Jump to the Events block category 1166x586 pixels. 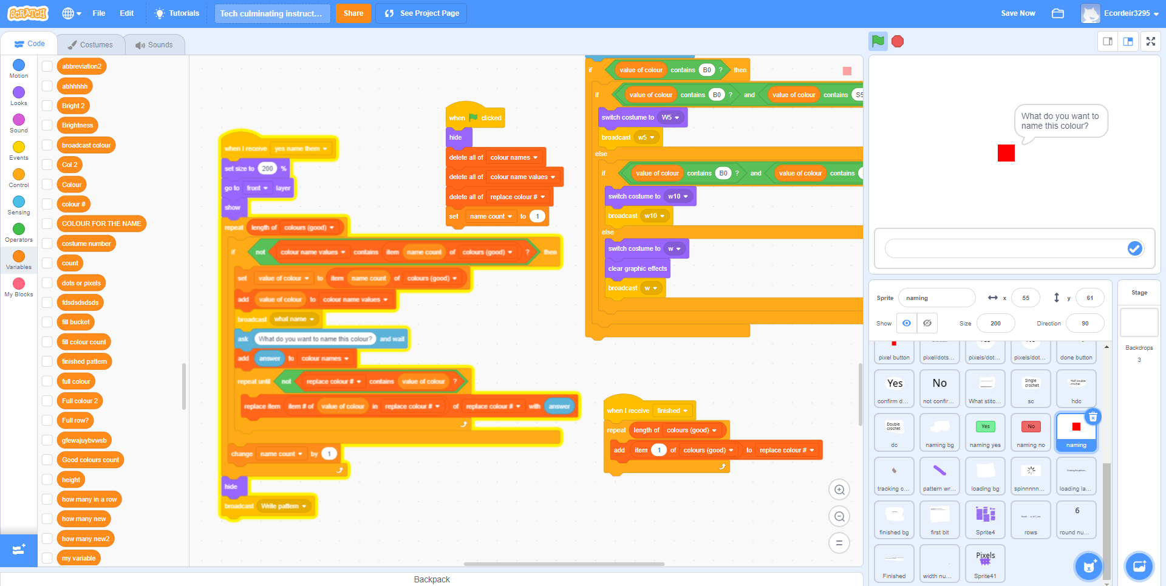click(x=19, y=151)
